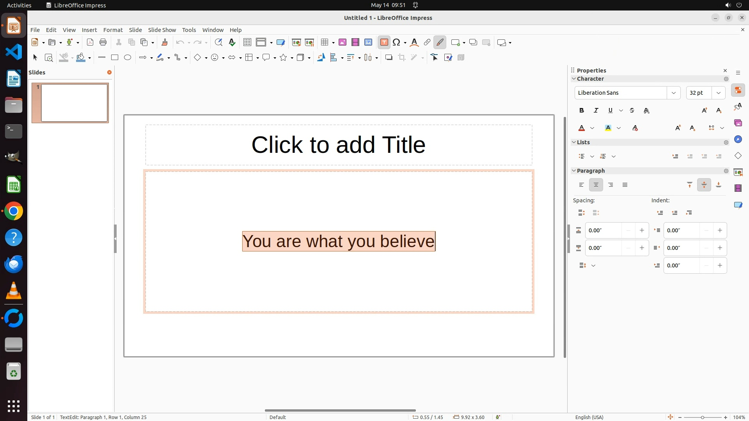Viewport: 749px width, 421px height.
Task: Click the Insert Image toolbar icon
Action: point(342,42)
